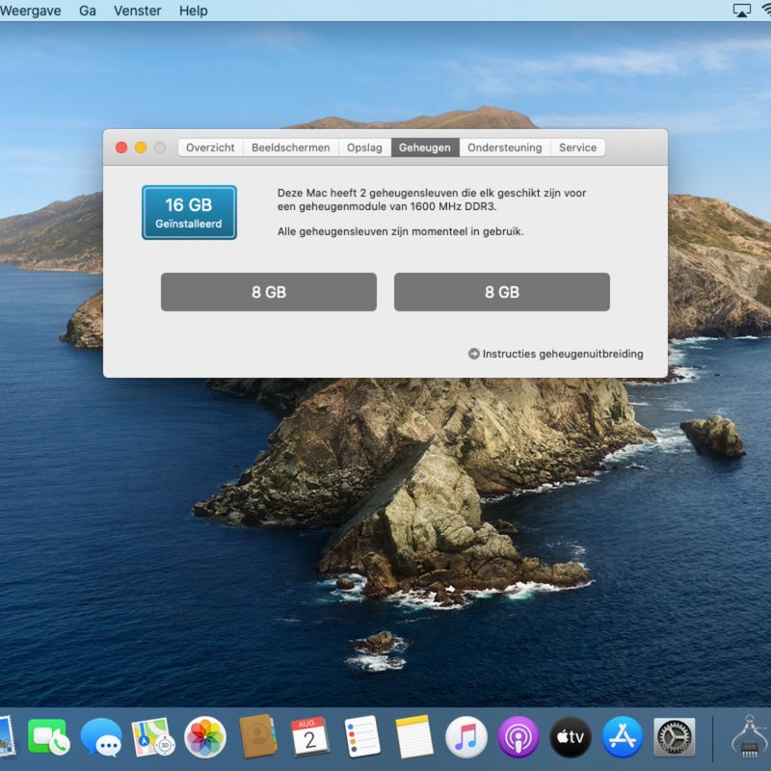This screenshot has height=771, width=771.
Task: Open the Ga menu
Action: (x=88, y=11)
